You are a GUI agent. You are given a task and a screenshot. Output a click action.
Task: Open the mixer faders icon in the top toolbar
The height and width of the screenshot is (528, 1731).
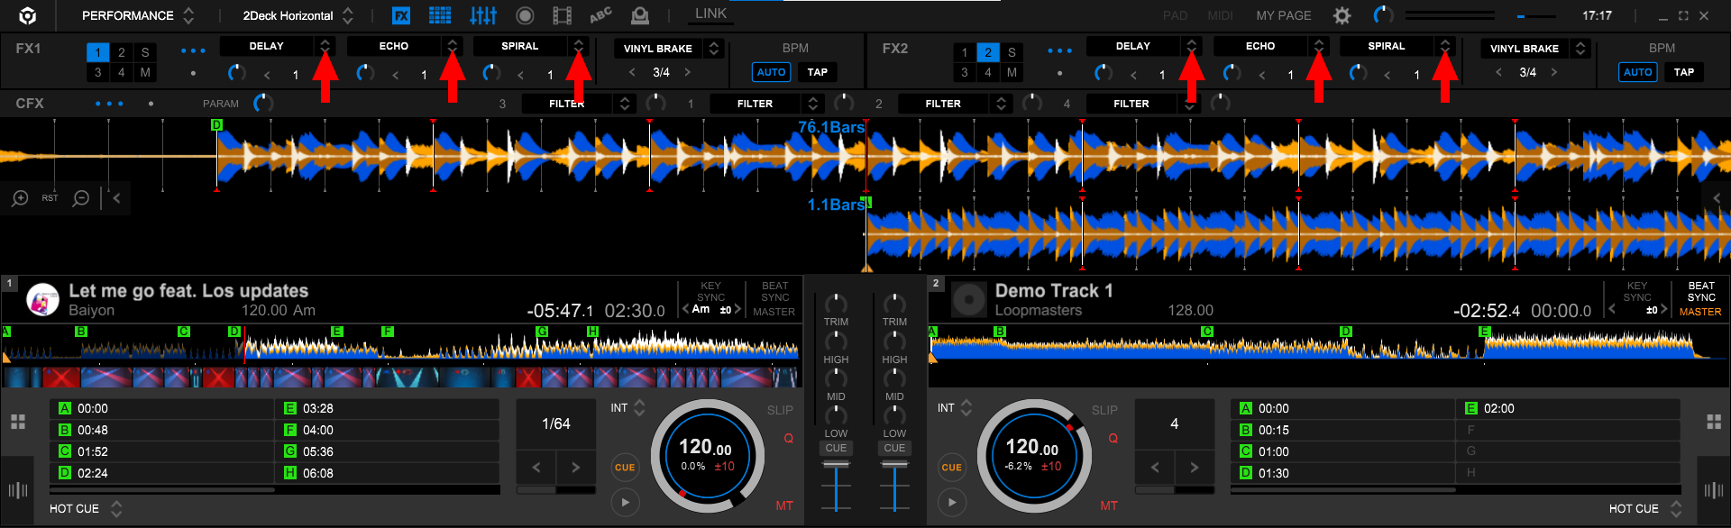483,15
